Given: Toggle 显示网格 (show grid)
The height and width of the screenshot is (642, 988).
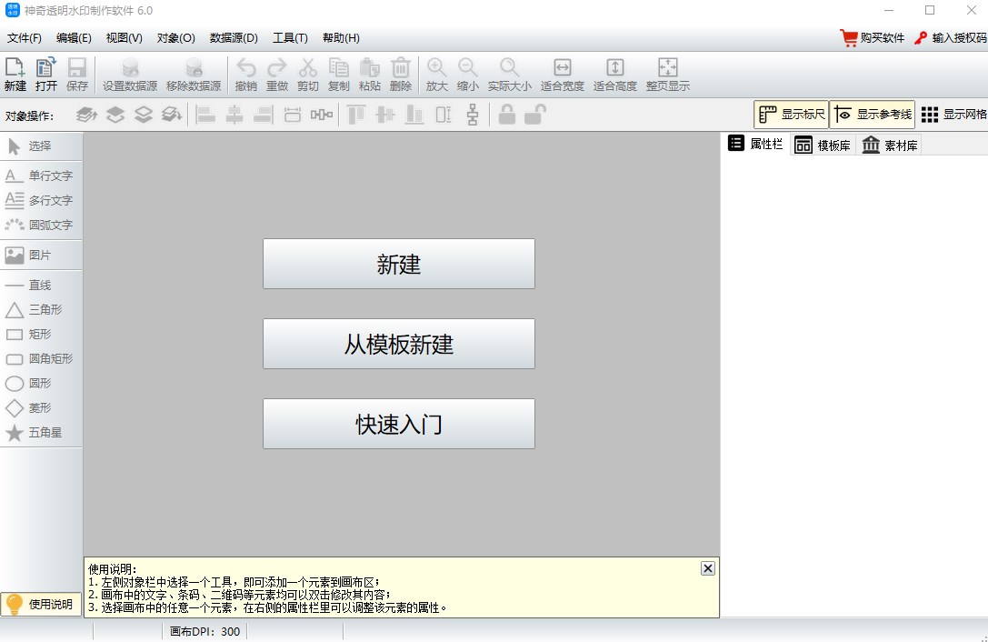Looking at the screenshot, I should click(x=953, y=113).
